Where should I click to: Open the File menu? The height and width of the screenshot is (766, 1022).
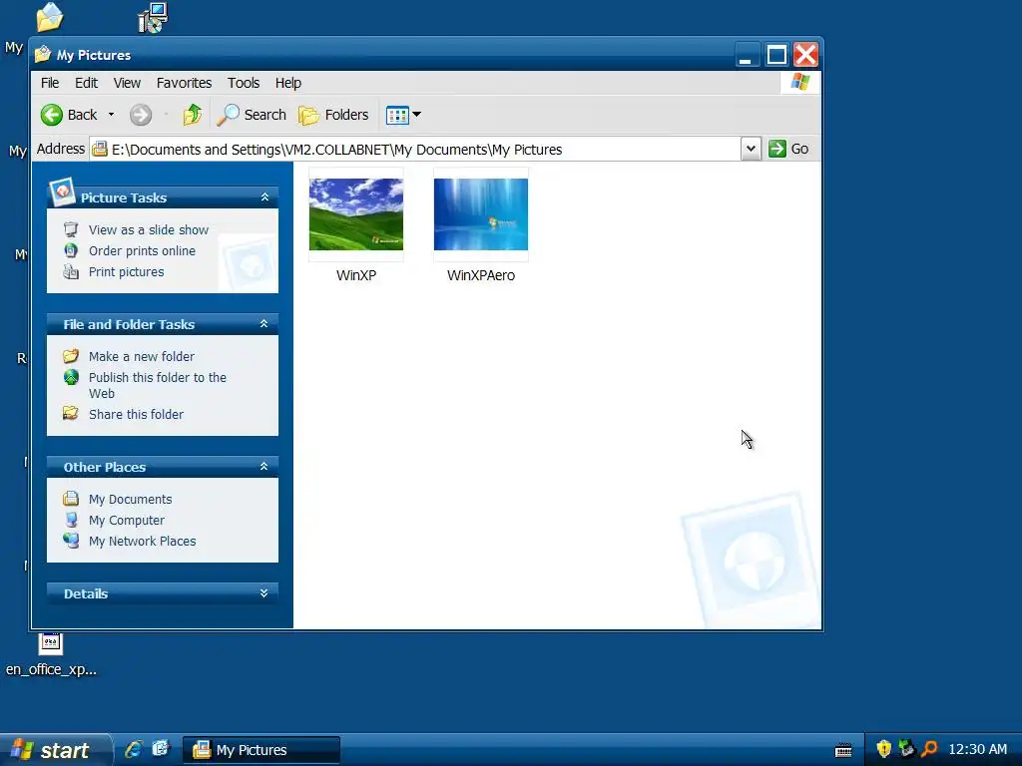tap(50, 83)
